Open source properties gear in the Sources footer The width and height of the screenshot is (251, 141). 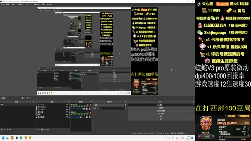click(42, 129)
